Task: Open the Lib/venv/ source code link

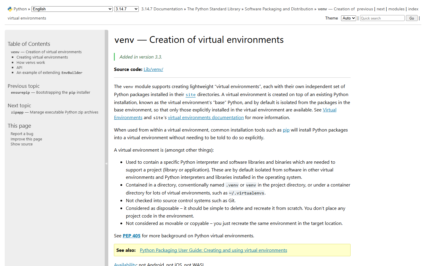Action: [x=153, y=69]
